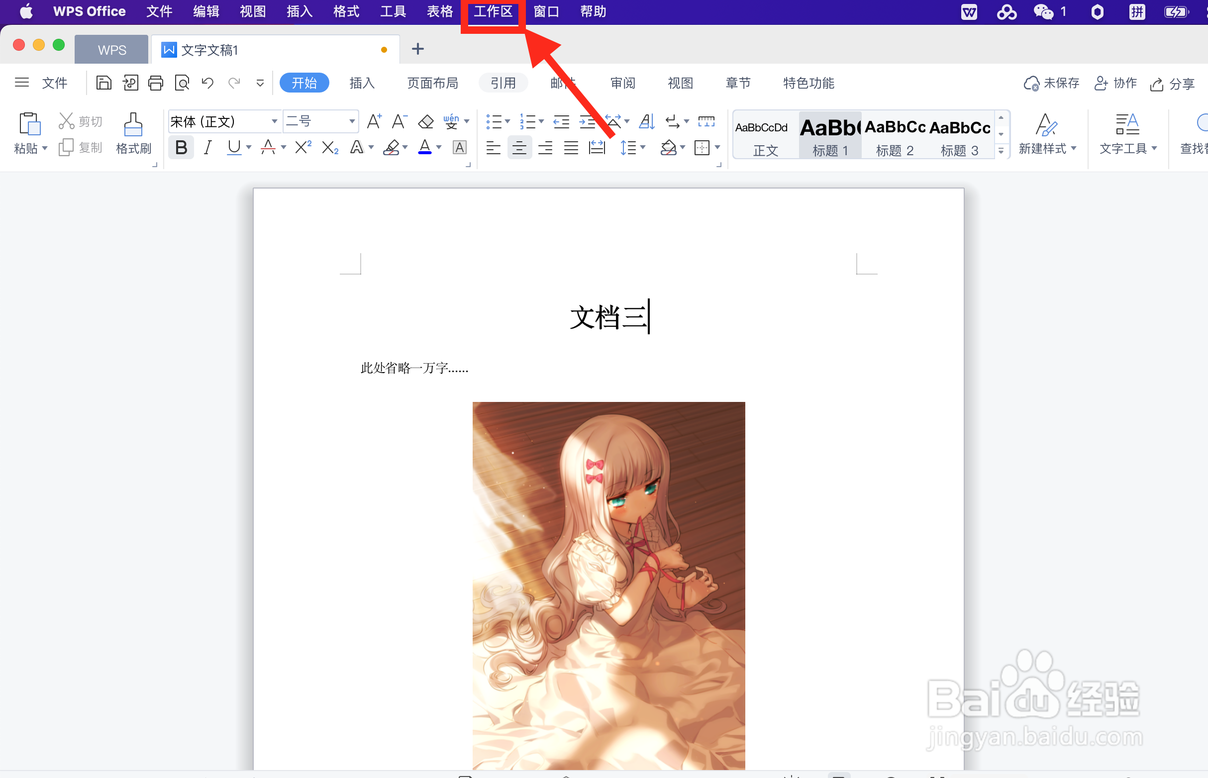The width and height of the screenshot is (1208, 778).
Task: Toggle Underline formatting
Action: point(234,148)
